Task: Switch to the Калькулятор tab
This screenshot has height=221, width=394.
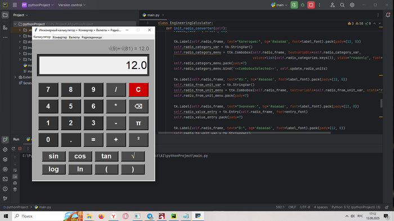Action: point(42,37)
